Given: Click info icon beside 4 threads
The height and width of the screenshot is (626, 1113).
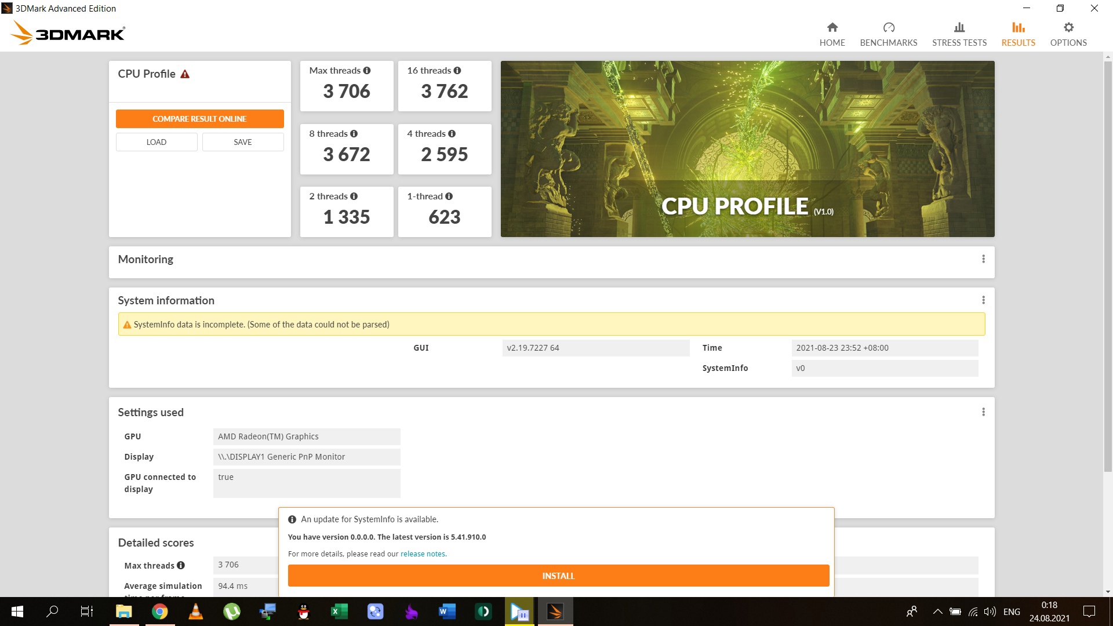Looking at the screenshot, I should 452,134.
